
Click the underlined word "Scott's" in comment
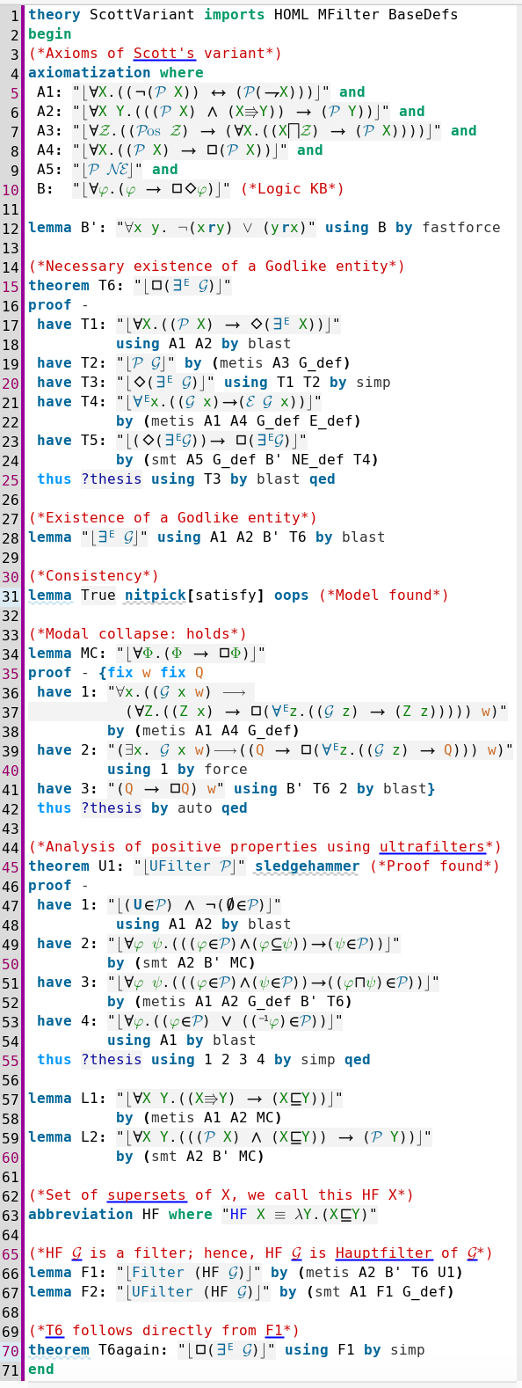[164, 54]
